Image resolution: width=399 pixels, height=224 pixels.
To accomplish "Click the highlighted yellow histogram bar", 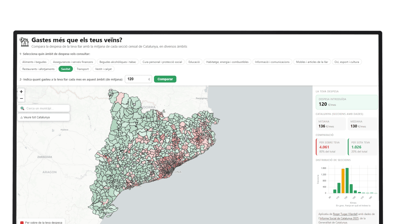I will pos(343,181).
